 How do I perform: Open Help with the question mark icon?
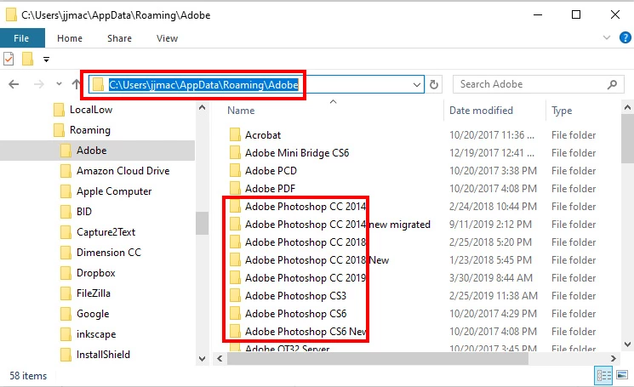tap(625, 37)
